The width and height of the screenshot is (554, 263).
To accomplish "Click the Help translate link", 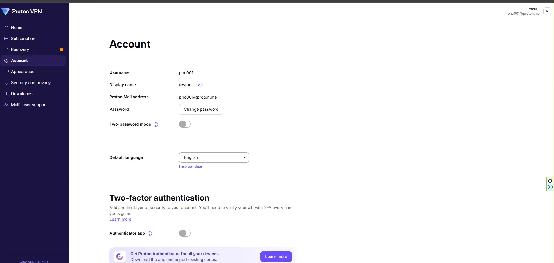I will point(190,166).
